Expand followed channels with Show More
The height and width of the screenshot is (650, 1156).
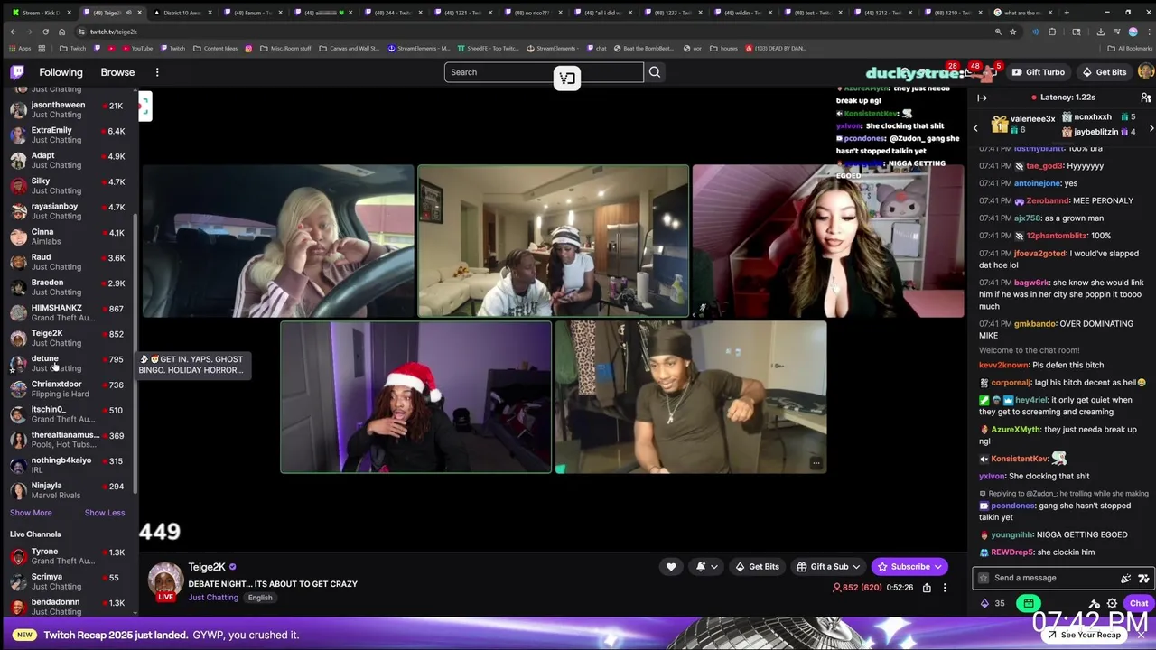(31, 513)
